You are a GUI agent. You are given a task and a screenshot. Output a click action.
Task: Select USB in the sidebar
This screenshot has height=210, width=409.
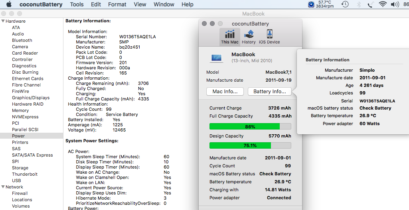pyautogui.click(x=16, y=180)
